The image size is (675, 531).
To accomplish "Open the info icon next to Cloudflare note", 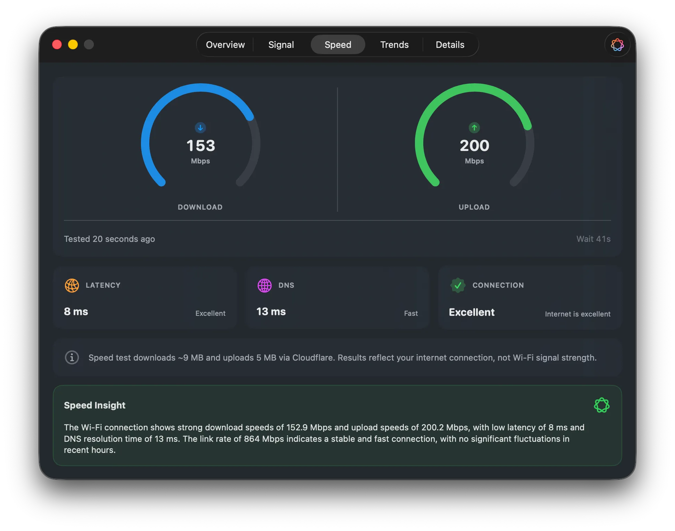I will (x=72, y=357).
